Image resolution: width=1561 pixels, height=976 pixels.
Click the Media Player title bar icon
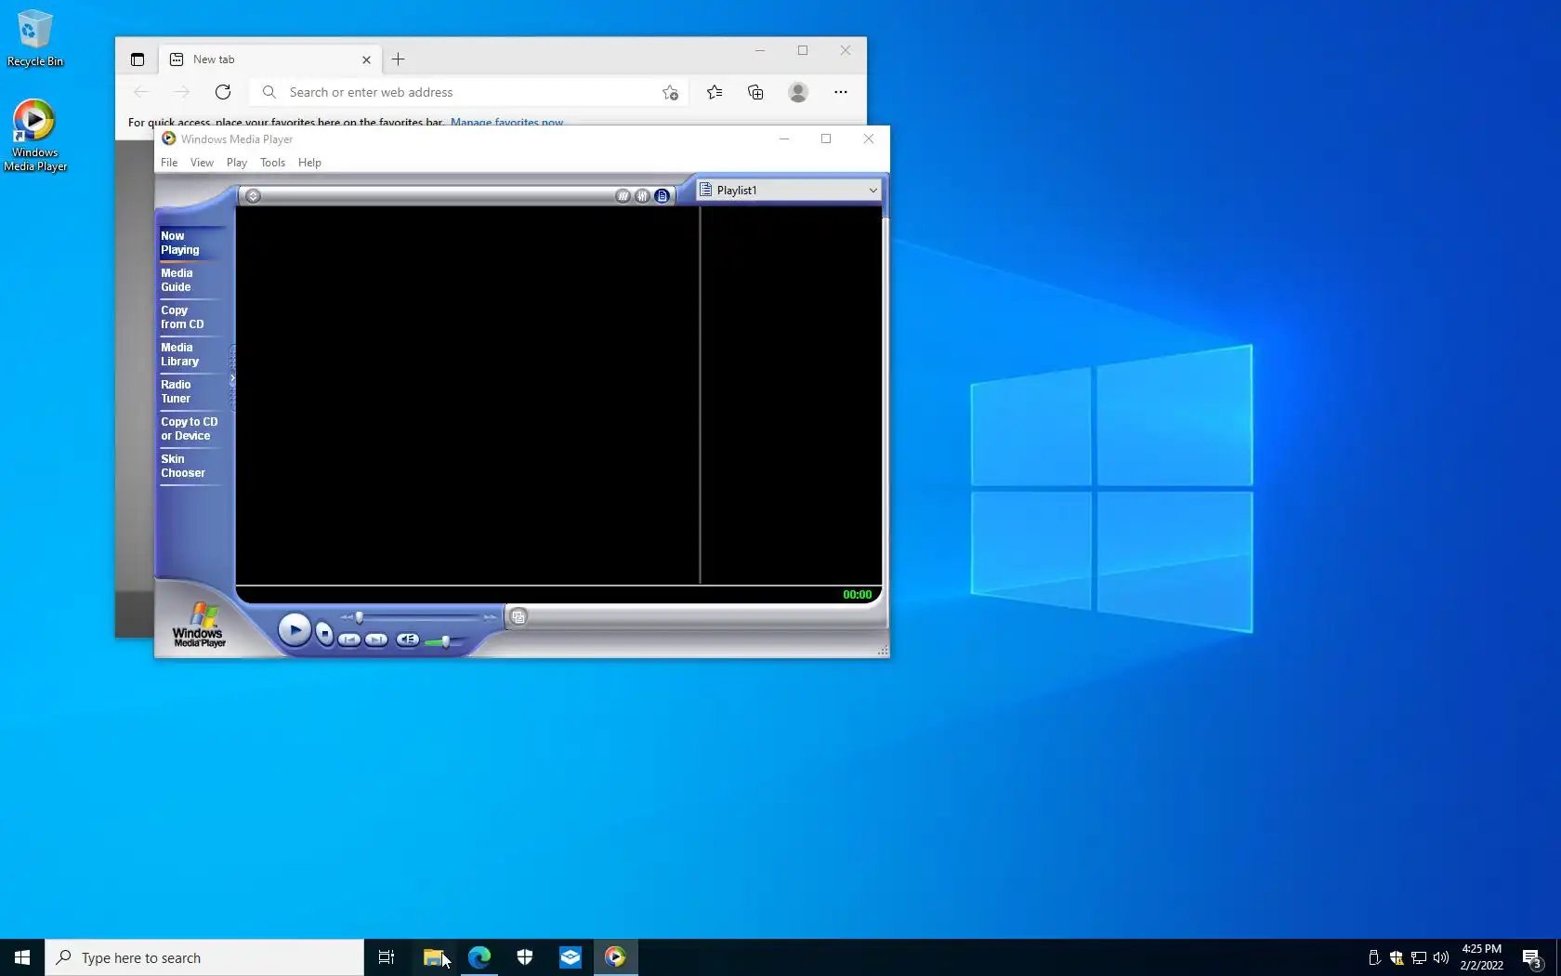tap(168, 138)
